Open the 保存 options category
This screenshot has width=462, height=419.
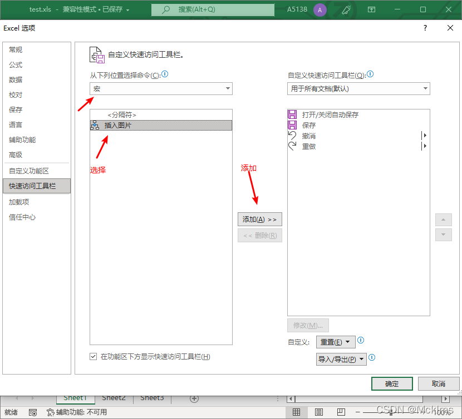[x=16, y=110]
